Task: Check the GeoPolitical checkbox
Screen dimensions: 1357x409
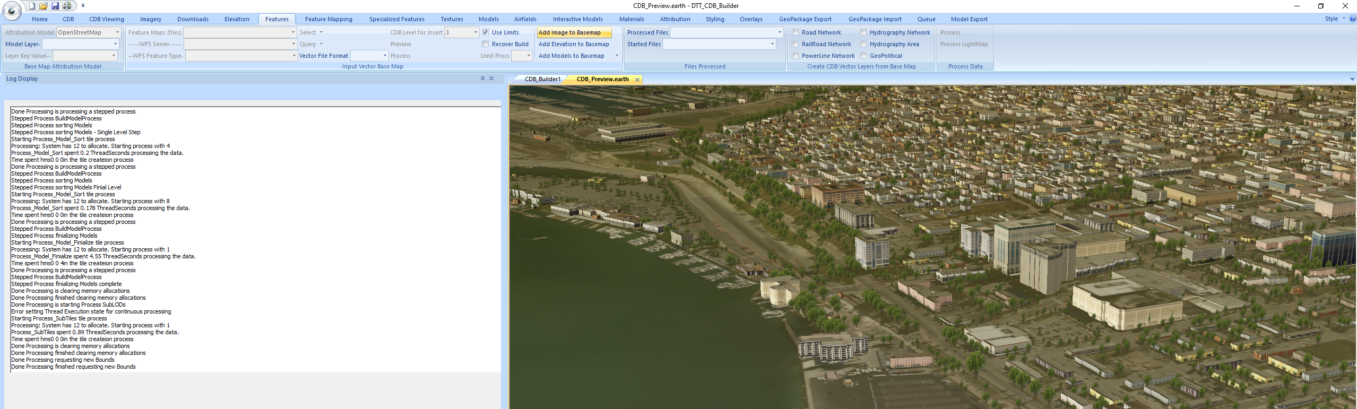Action: [863, 56]
